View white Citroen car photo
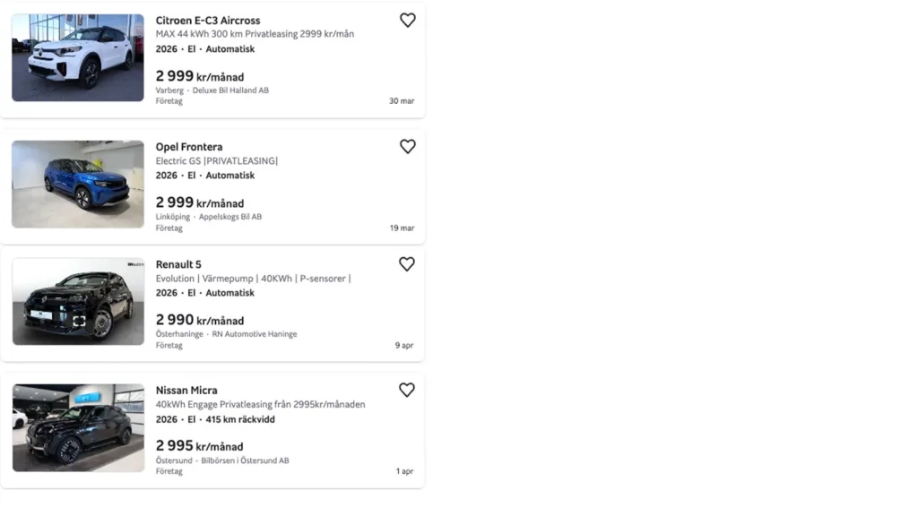 point(78,57)
